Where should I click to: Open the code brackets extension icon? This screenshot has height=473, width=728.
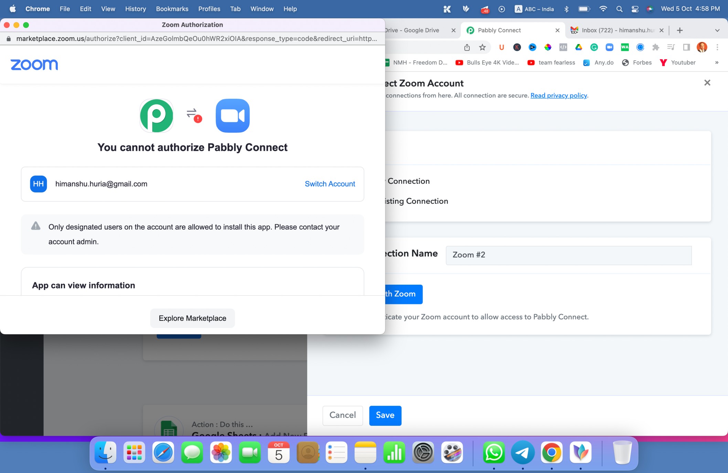coord(563,47)
